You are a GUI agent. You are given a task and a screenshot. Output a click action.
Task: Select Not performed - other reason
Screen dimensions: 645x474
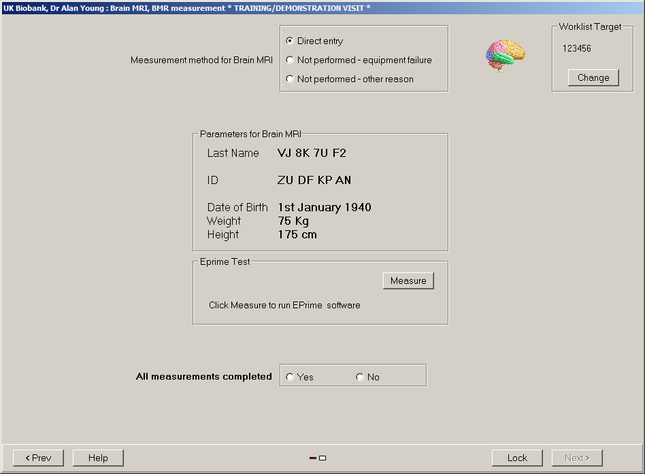[290, 79]
